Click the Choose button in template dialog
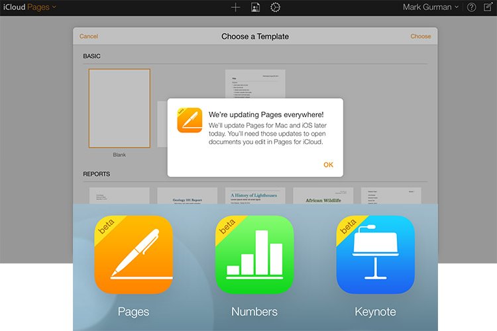The width and height of the screenshot is (497, 331). pyautogui.click(x=421, y=36)
